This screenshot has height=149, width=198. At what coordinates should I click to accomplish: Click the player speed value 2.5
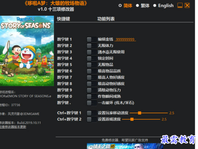pyautogui.click(x=172, y=113)
